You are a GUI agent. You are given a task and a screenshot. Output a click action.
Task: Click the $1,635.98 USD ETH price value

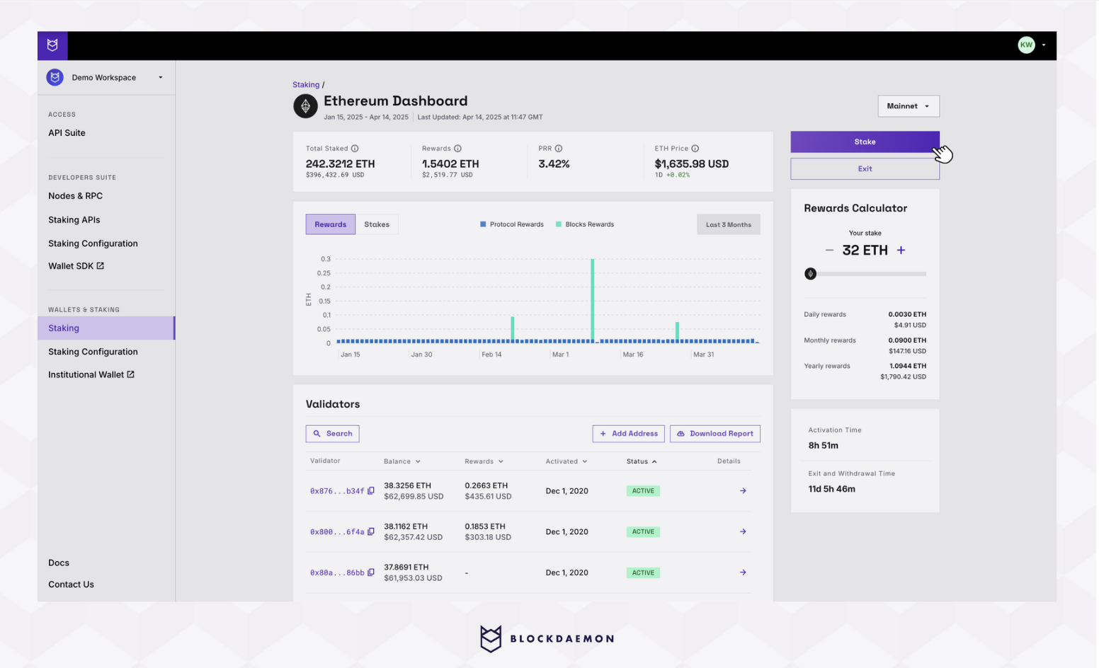pyautogui.click(x=691, y=163)
